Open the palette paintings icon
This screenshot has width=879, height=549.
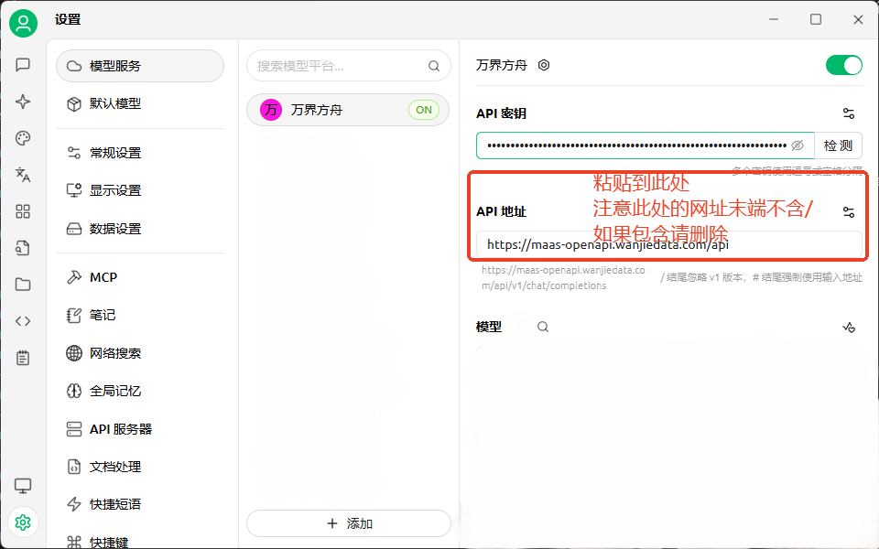click(23, 138)
